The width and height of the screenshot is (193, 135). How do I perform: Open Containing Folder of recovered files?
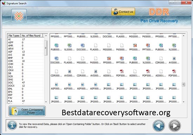(27, 111)
